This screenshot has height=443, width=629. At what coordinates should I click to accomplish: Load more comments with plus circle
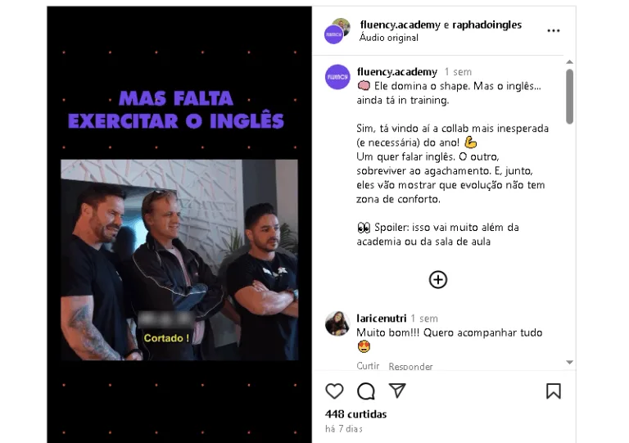coord(438,279)
